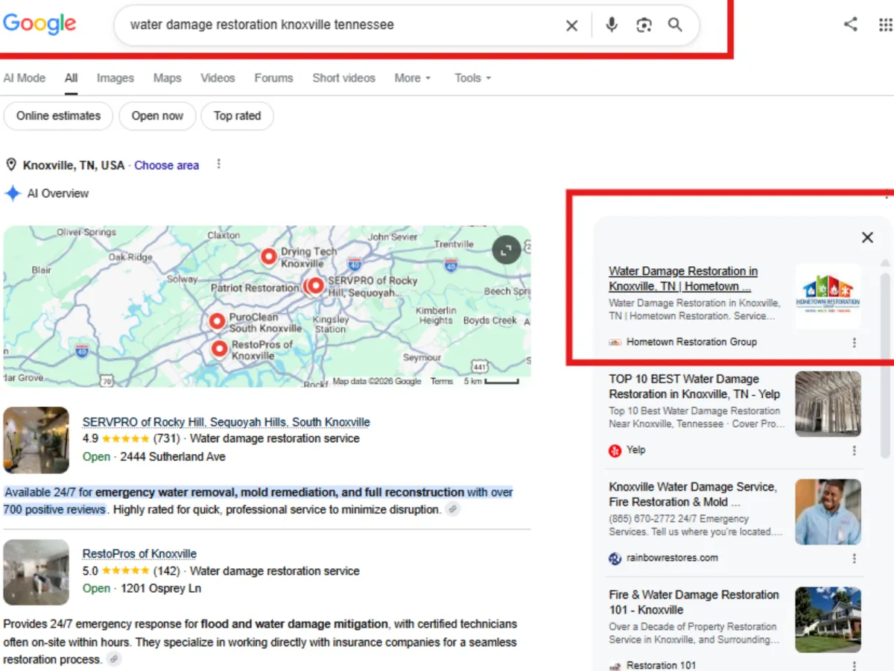894x671 pixels.
Task: Click the '1201 Osprey Ln' address text
Action: (161, 589)
